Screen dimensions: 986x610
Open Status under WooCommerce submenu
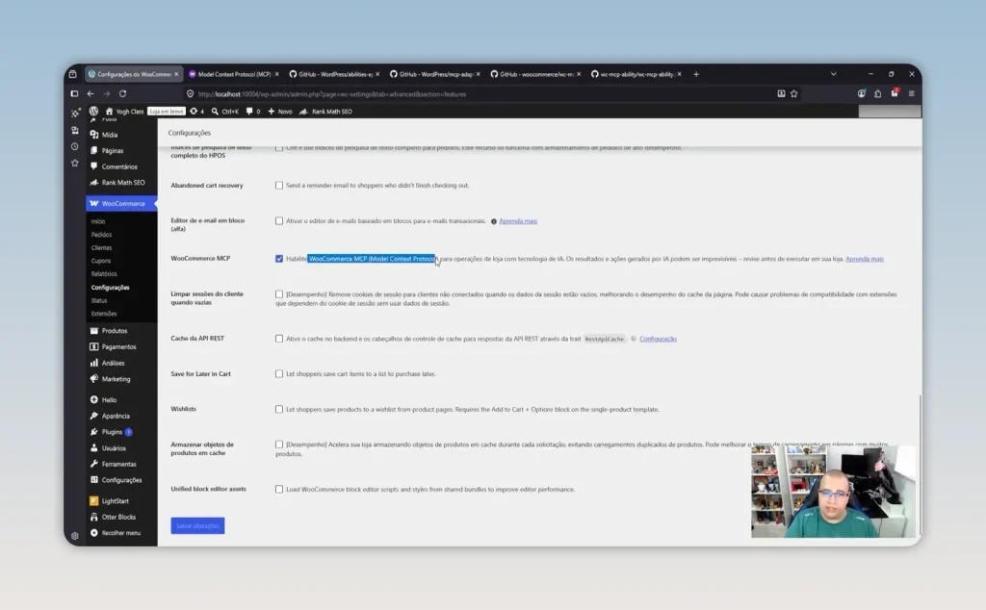click(99, 300)
